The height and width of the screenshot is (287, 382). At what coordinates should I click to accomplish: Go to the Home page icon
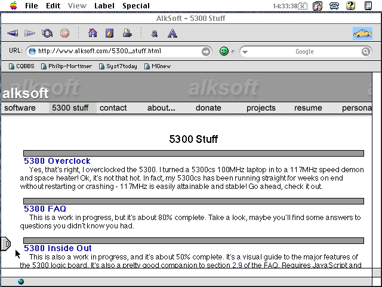(x=93, y=33)
